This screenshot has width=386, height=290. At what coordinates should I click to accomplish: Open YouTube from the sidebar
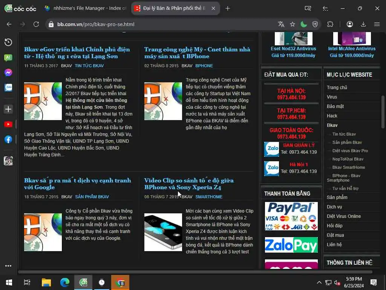[8, 124]
